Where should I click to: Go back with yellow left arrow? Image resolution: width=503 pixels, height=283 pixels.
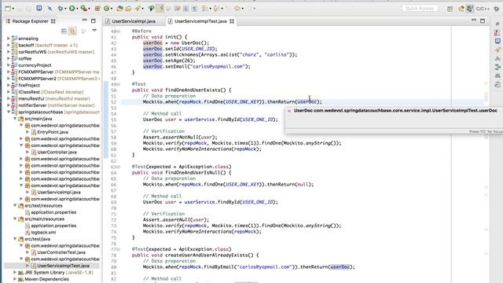click(237, 9)
